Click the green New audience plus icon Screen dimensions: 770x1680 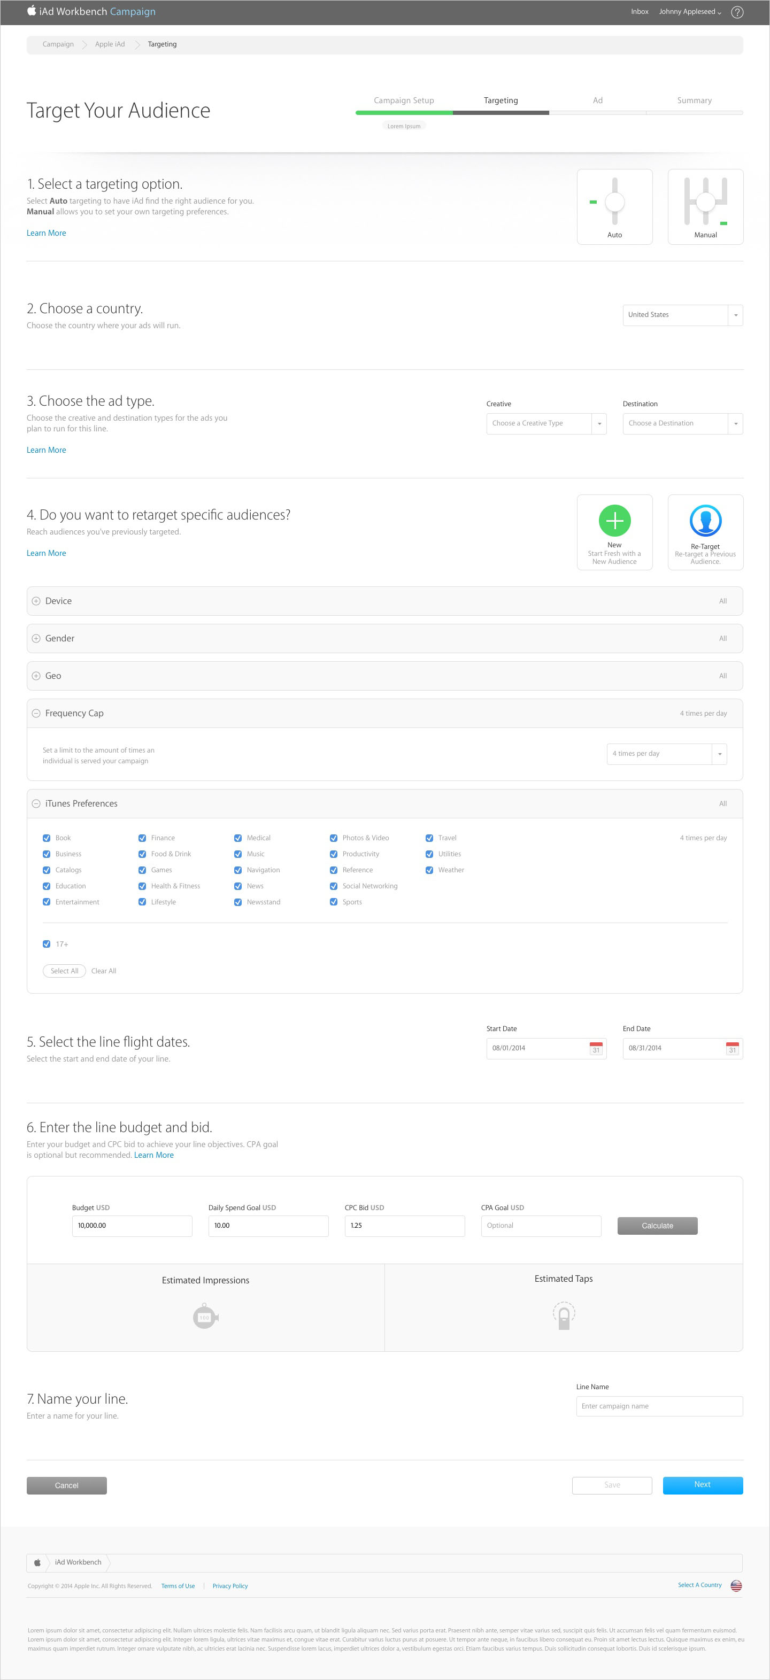614,521
